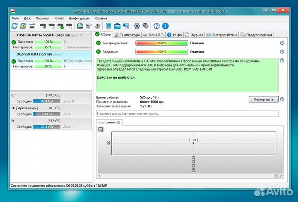Click help icon beside green status text

pos(282,60)
